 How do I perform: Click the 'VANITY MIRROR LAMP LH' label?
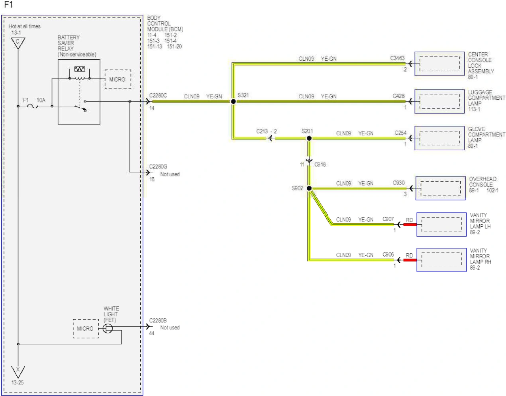click(480, 221)
